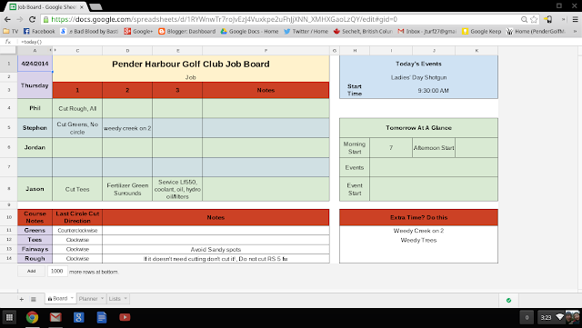Screen dimensions: 582x328
Task: Select row 7 header
Action: point(8,167)
